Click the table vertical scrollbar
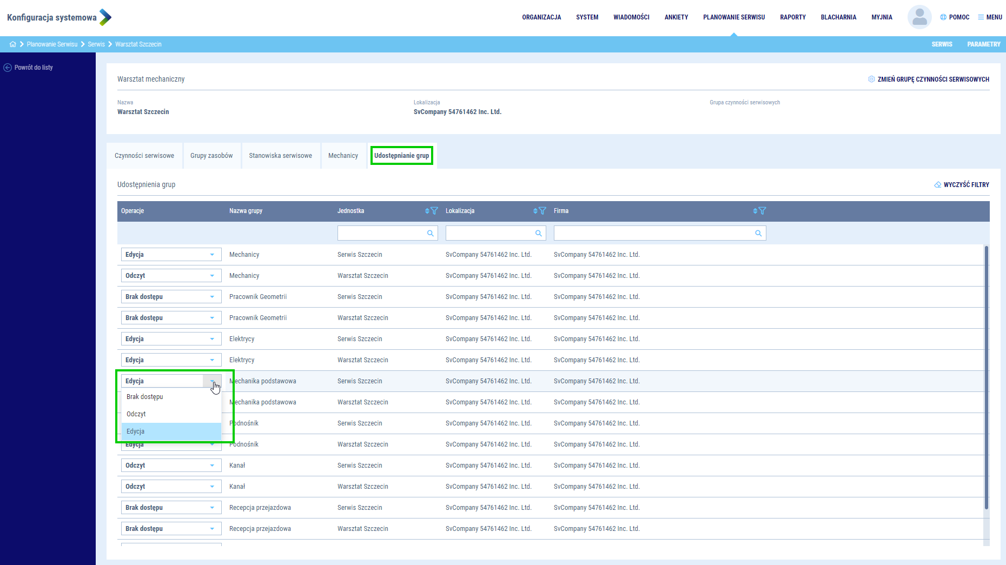The image size is (1006, 565). [x=986, y=378]
